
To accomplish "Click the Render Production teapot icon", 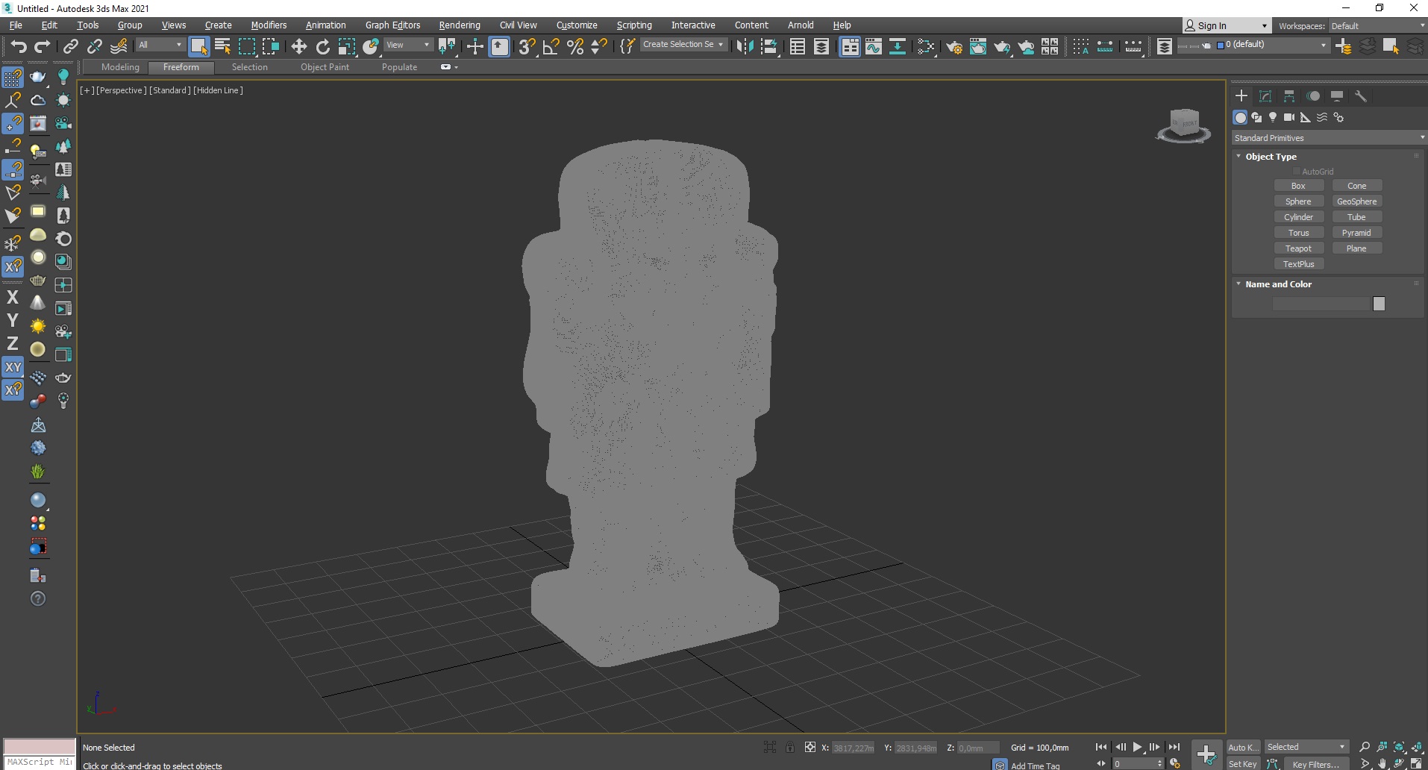I will click(x=1002, y=46).
